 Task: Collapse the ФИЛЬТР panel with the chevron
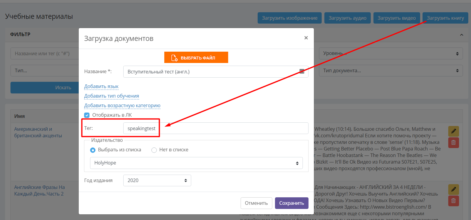tap(461, 35)
